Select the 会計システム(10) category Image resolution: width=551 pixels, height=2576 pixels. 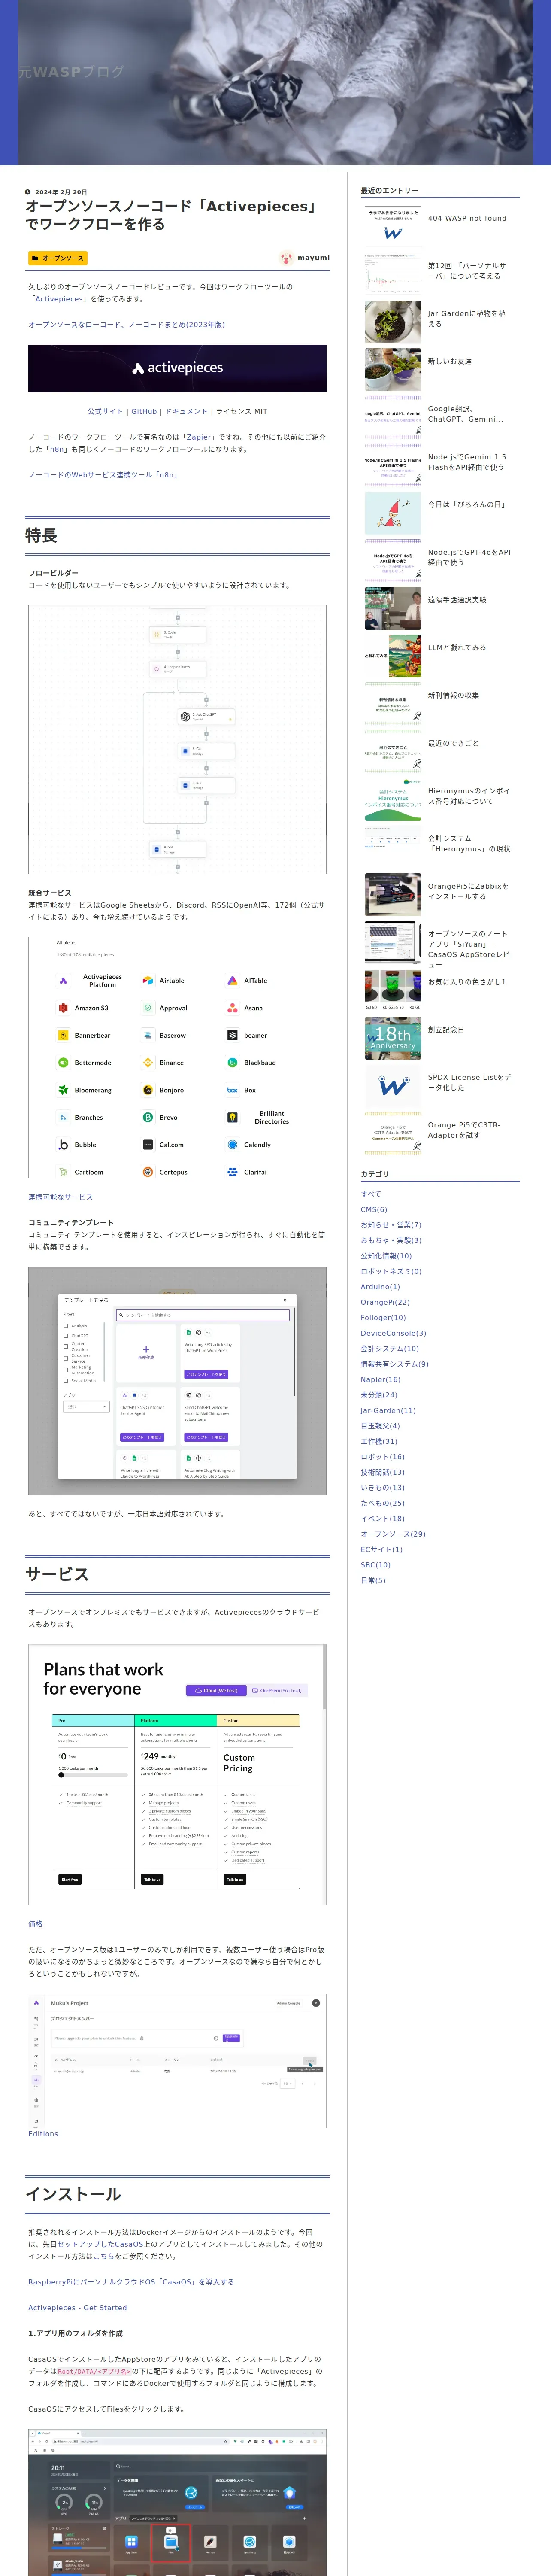pyautogui.click(x=390, y=1348)
